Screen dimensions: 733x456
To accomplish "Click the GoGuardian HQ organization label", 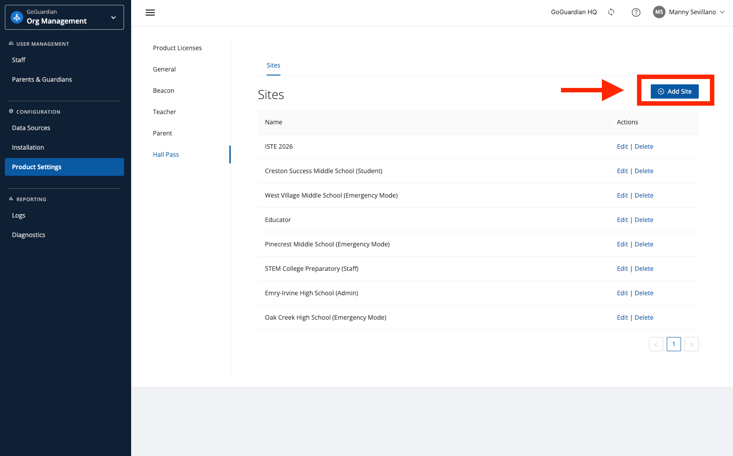I will (574, 12).
